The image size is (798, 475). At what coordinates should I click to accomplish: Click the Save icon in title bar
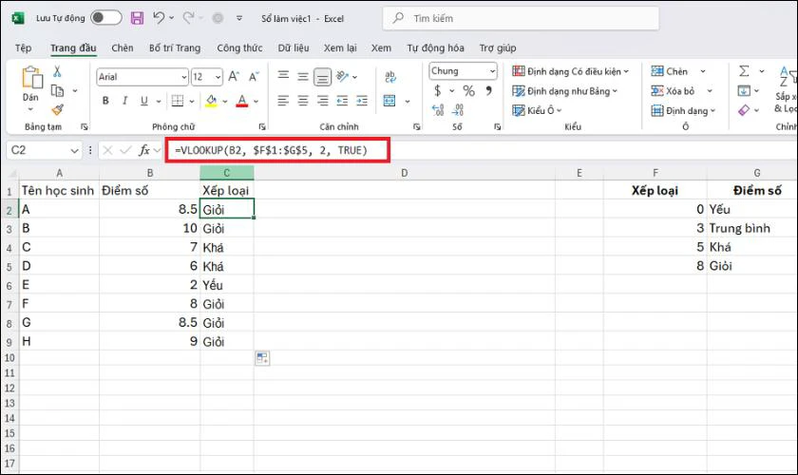[x=137, y=18]
